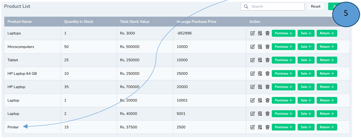Delete the Microcomputers product using trash icon
This screenshot has width=361, height=140.
tap(268, 47)
